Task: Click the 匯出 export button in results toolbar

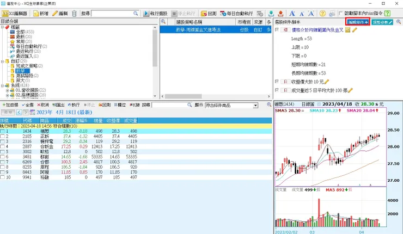Action: point(58,105)
